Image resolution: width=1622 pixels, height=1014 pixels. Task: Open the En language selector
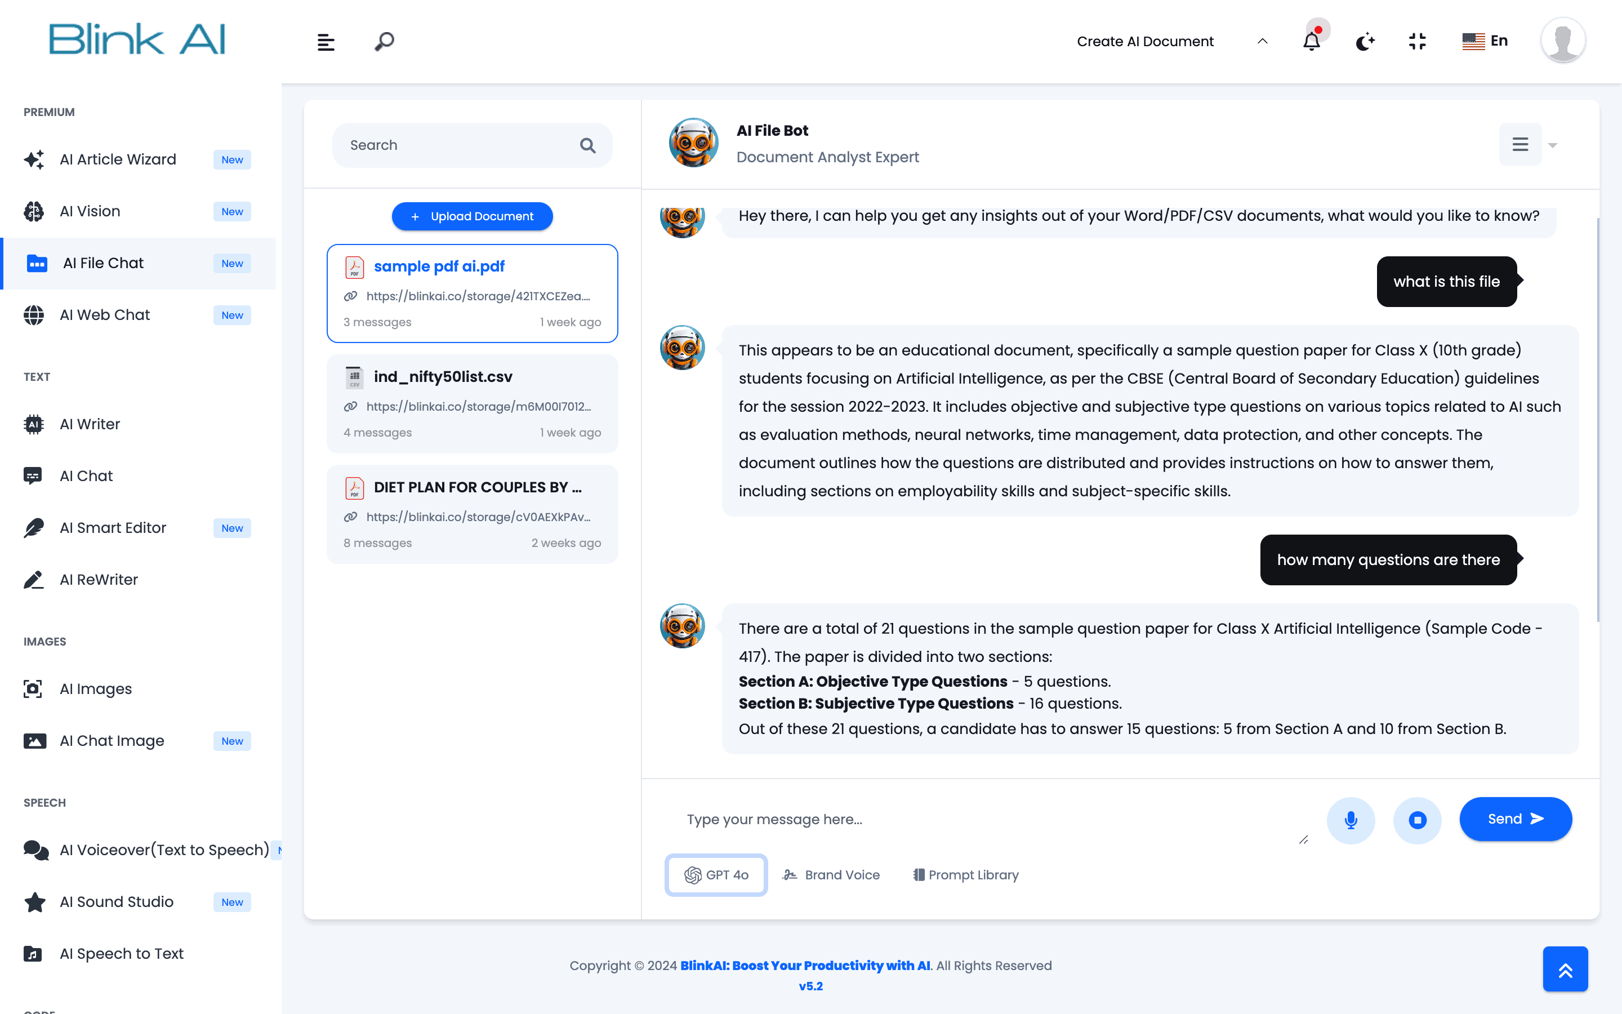pyautogui.click(x=1485, y=41)
